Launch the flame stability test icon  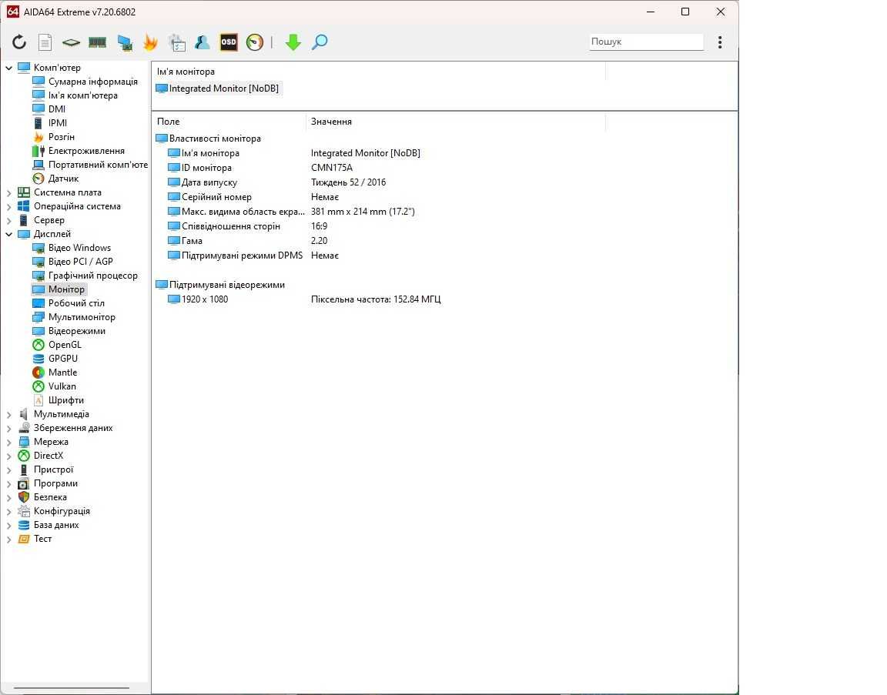click(150, 42)
